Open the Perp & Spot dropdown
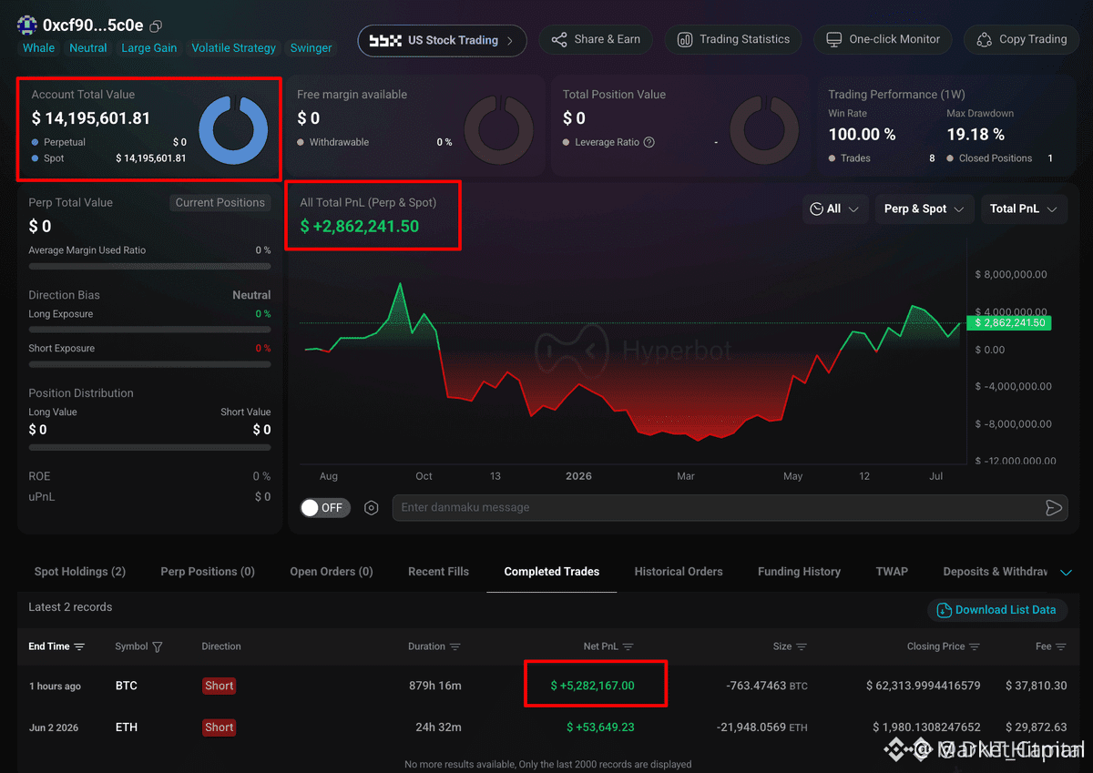 point(924,209)
